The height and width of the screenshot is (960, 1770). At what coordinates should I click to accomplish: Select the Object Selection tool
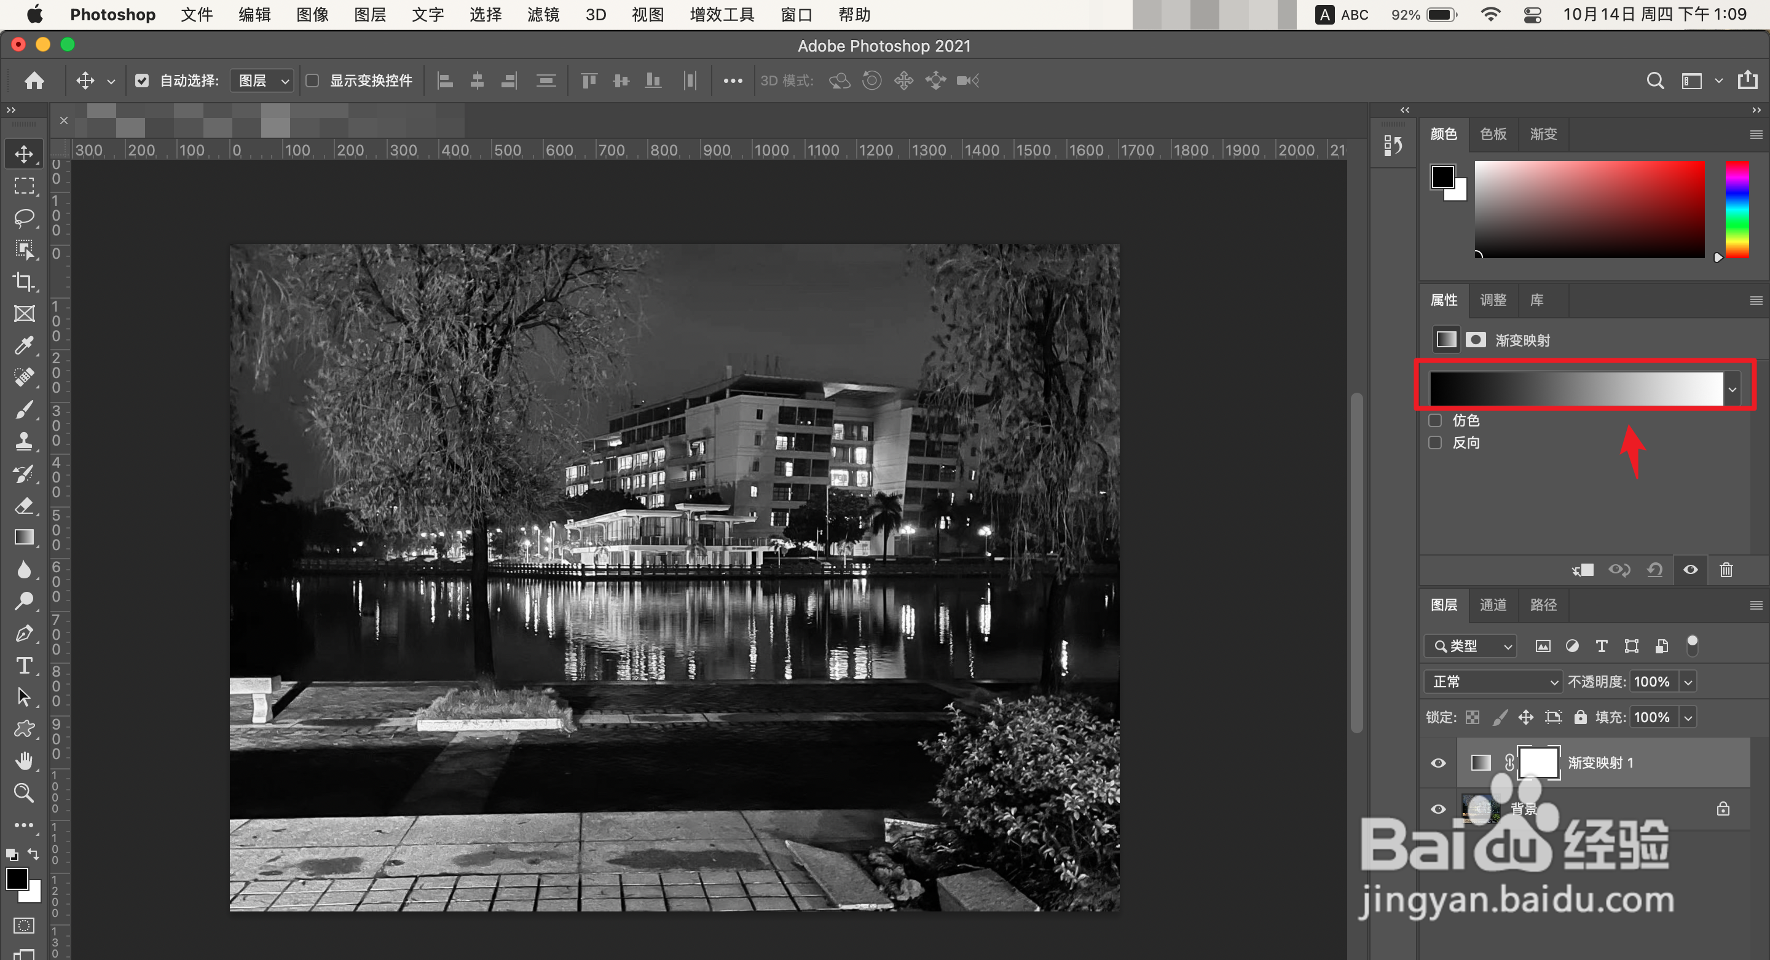24,250
